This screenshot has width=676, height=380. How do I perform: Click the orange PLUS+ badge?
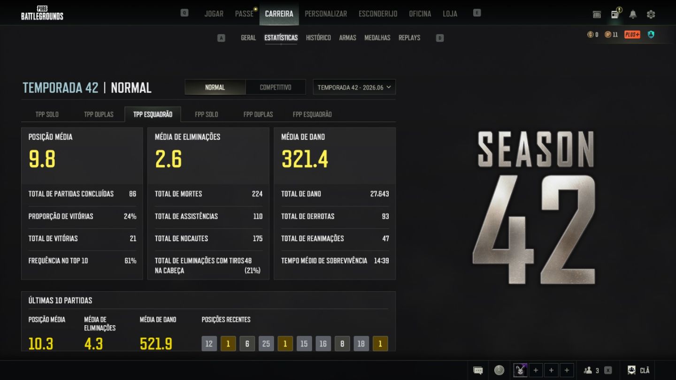632,35
